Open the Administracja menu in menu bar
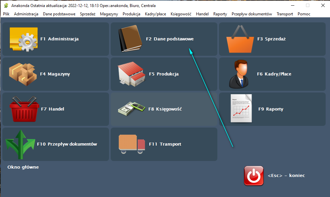 [x=26, y=14]
